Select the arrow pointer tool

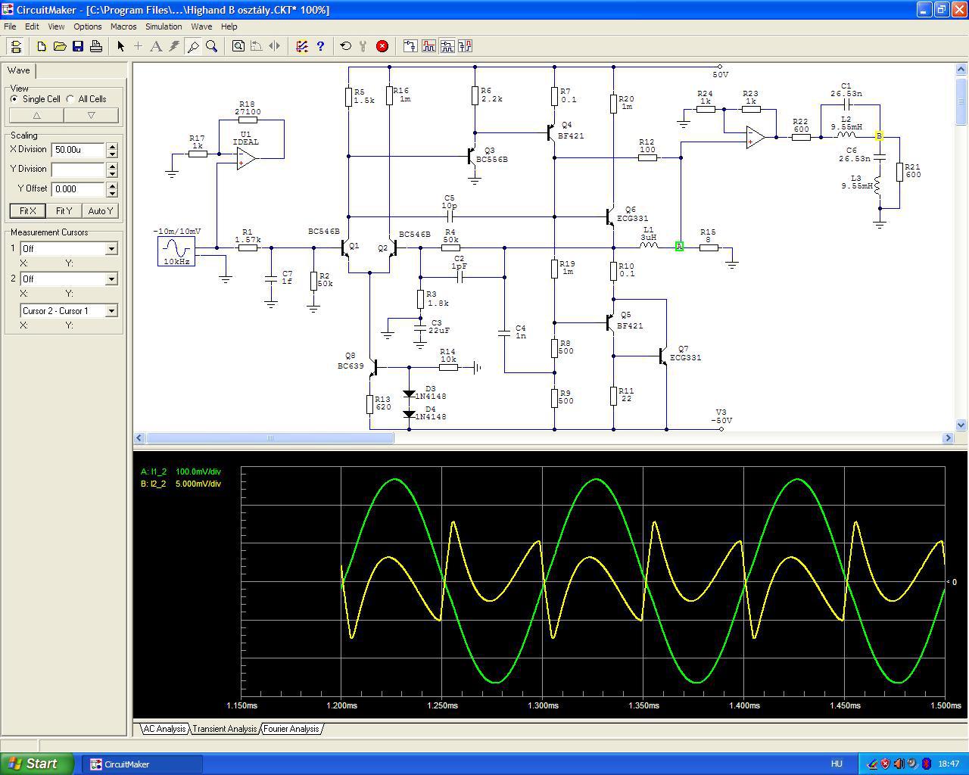click(120, 46)
